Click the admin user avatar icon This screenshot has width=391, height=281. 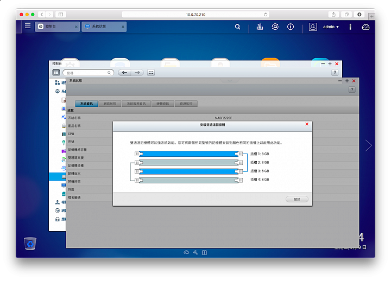(x=313, y=27)
